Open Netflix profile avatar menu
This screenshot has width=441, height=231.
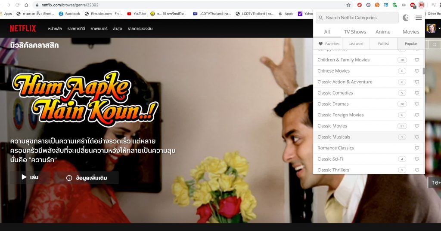tap(431, 28)
